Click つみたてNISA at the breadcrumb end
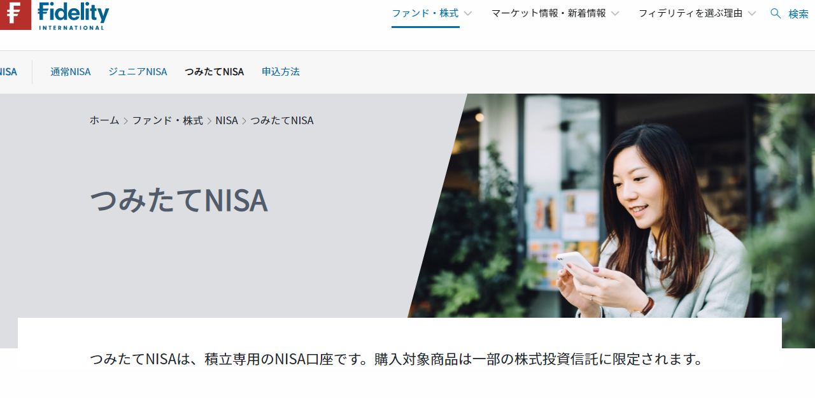 pyautogui.click(x=282, y=120)
